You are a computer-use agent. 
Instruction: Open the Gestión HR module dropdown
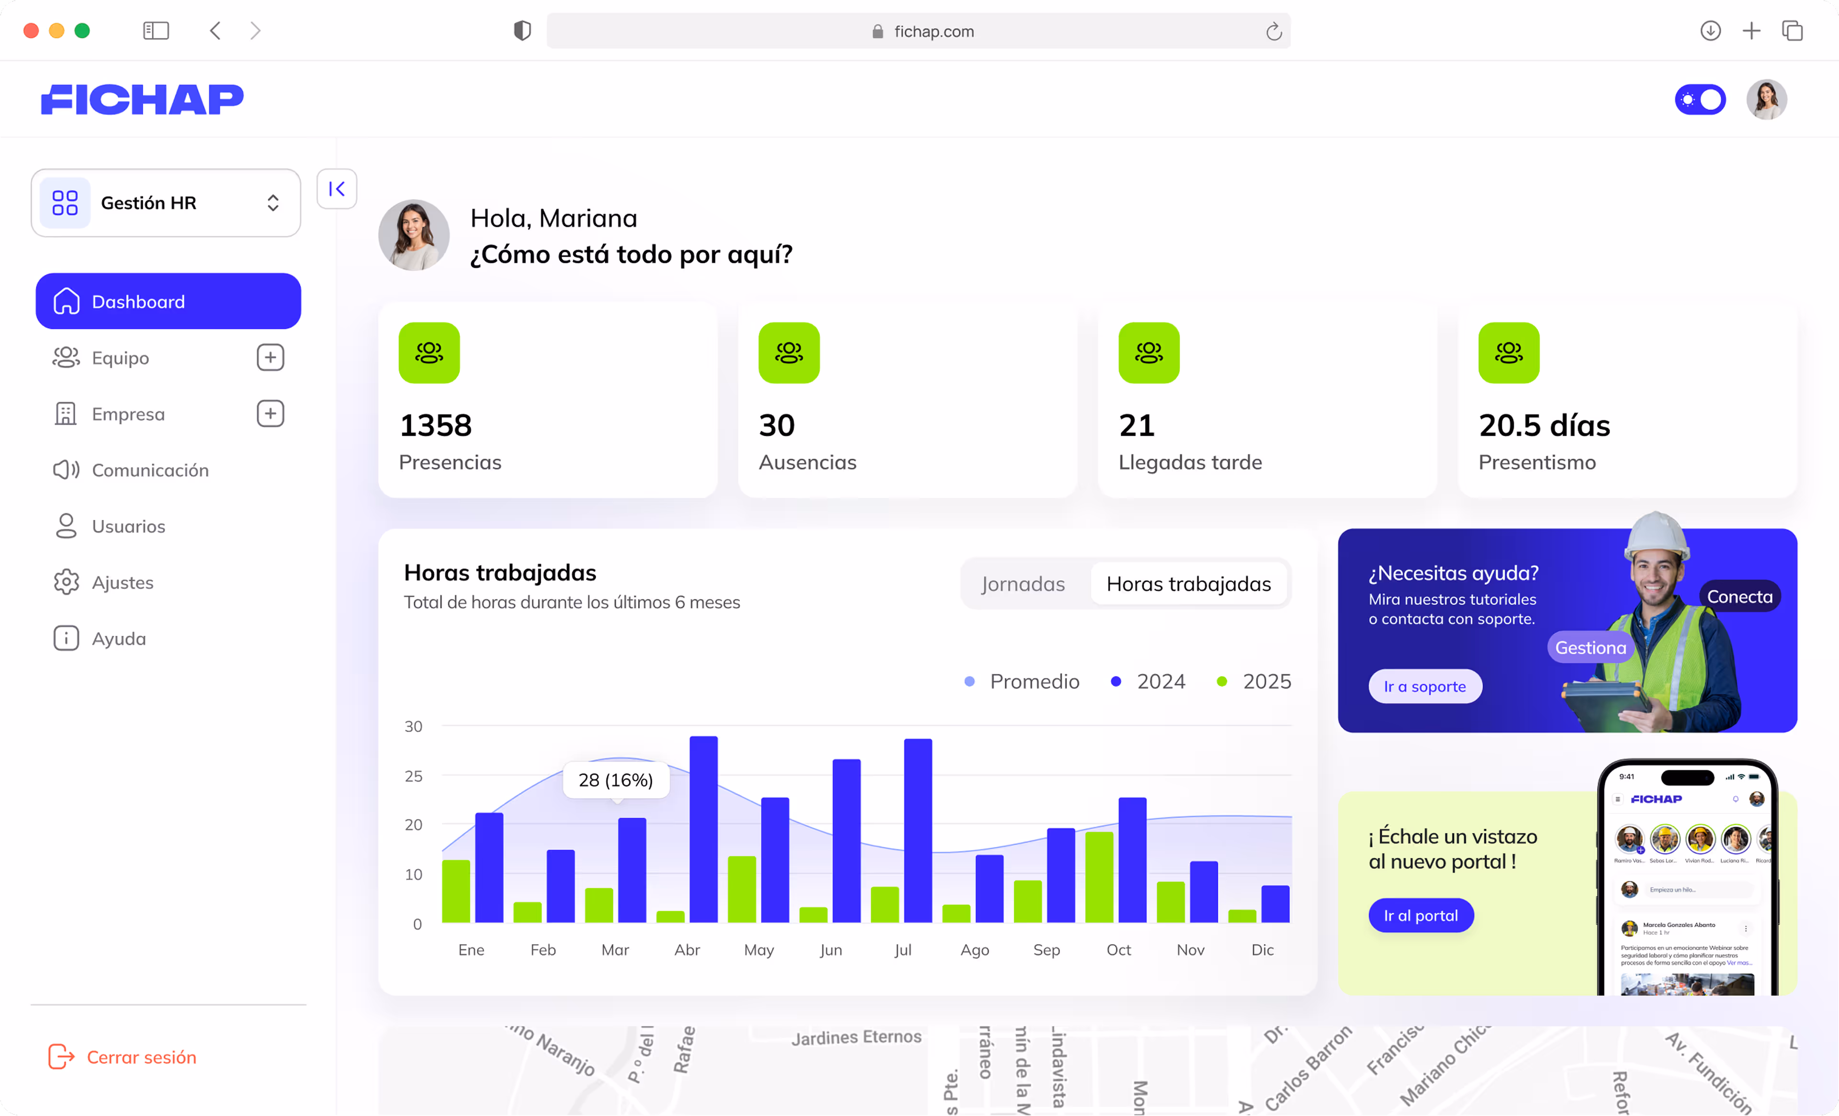[166, 203]
